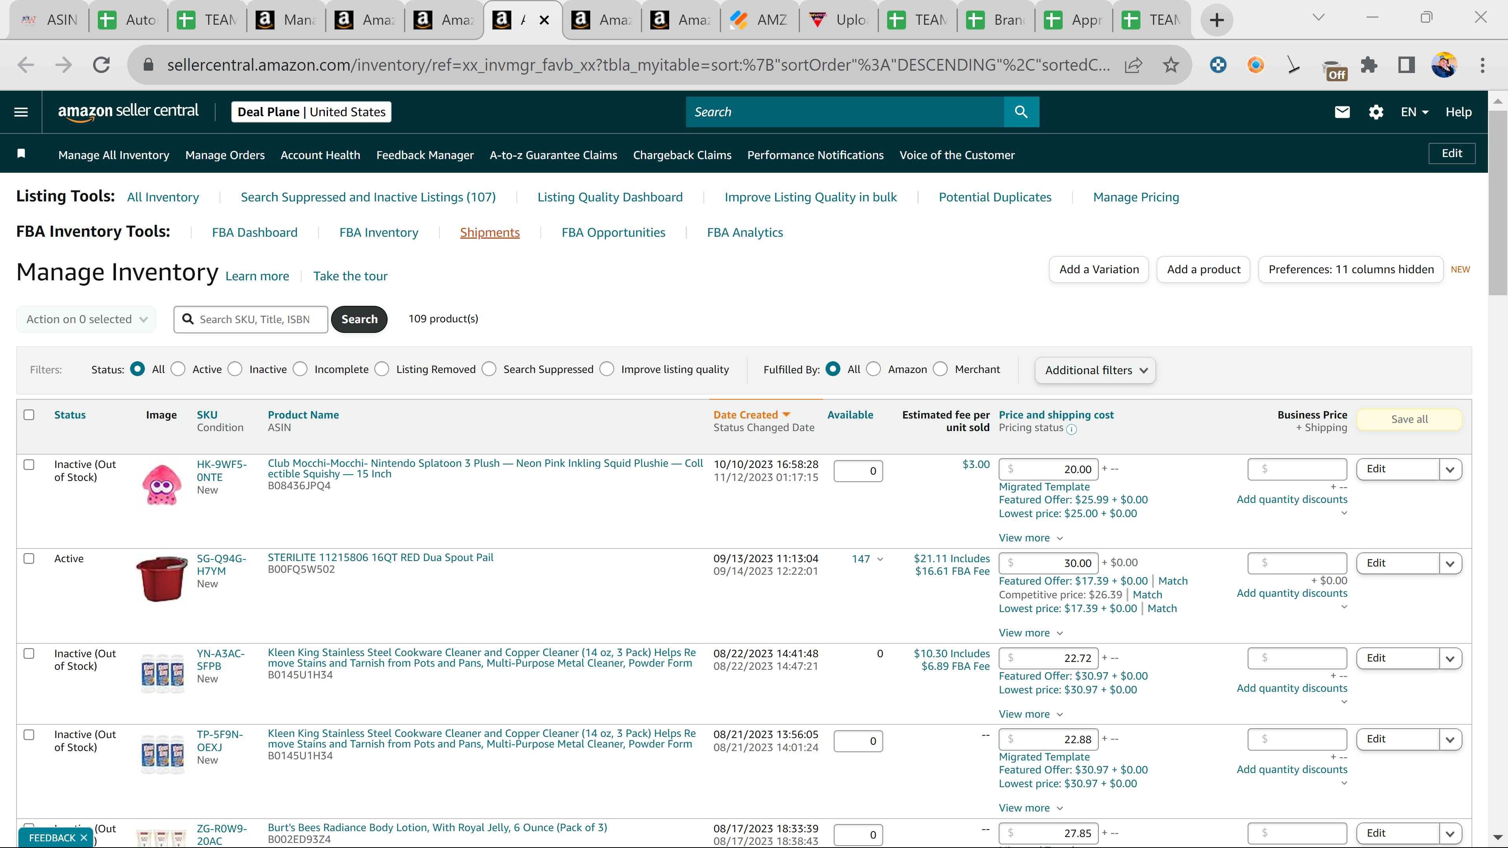Click the orange round extension icon

pos(1256,64)
